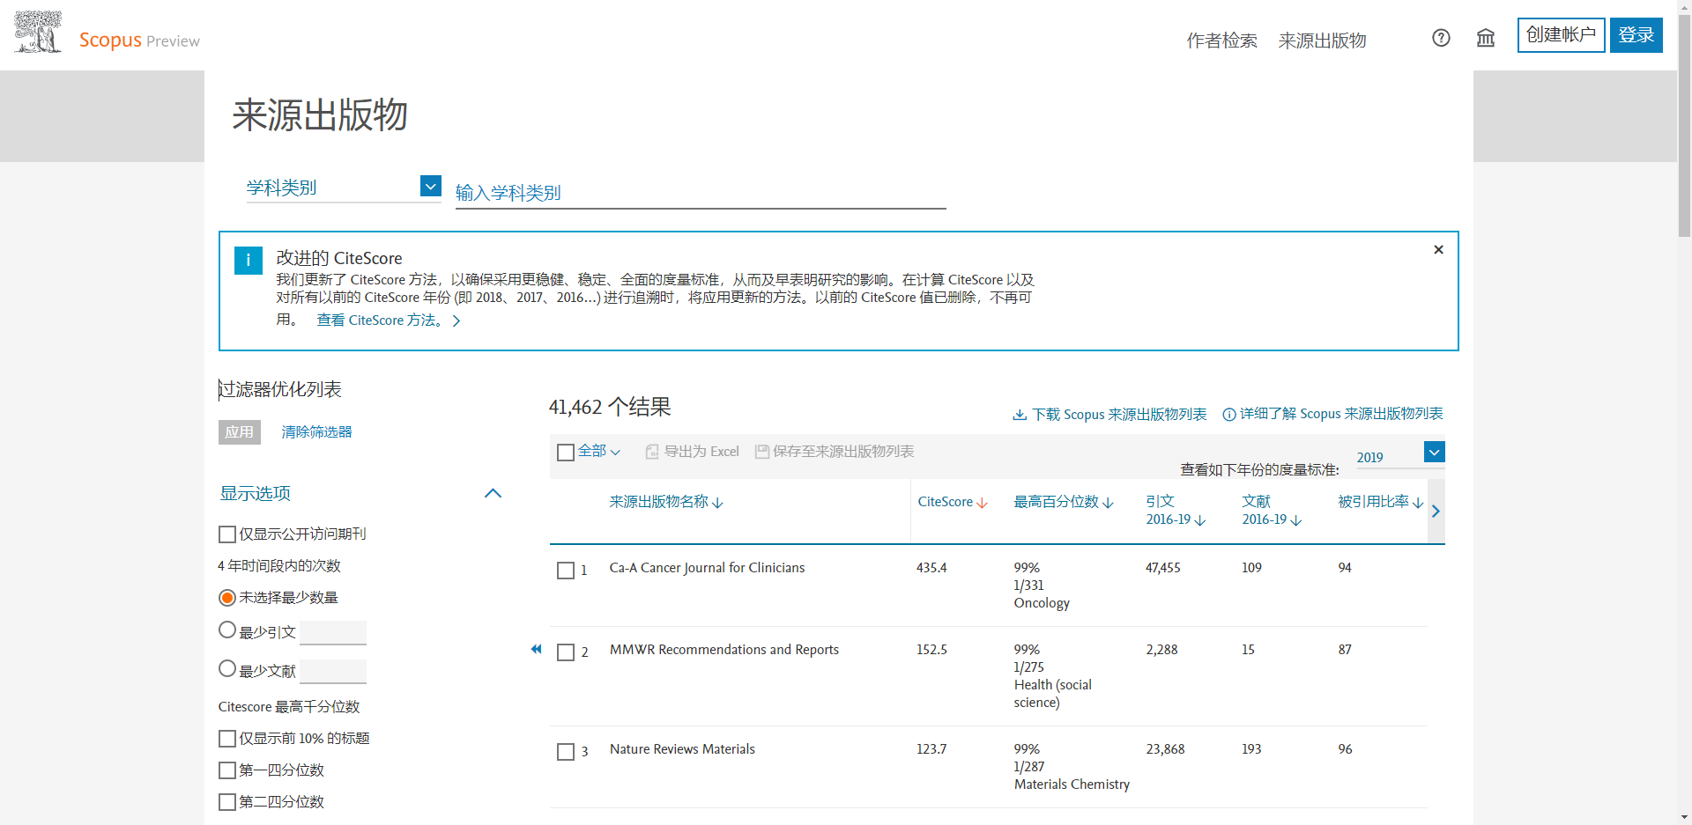Sort by source title name arrow
Image resolution: width=1692 pixels, height=825 pixels.
click(x=718, y=503)
